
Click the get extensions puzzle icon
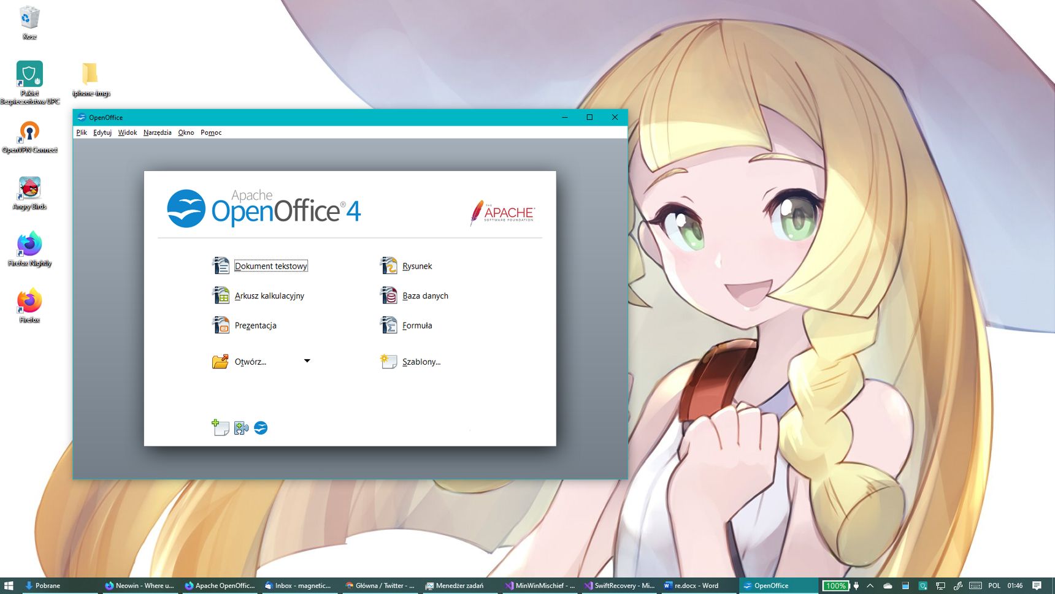(x=241, y=428)
